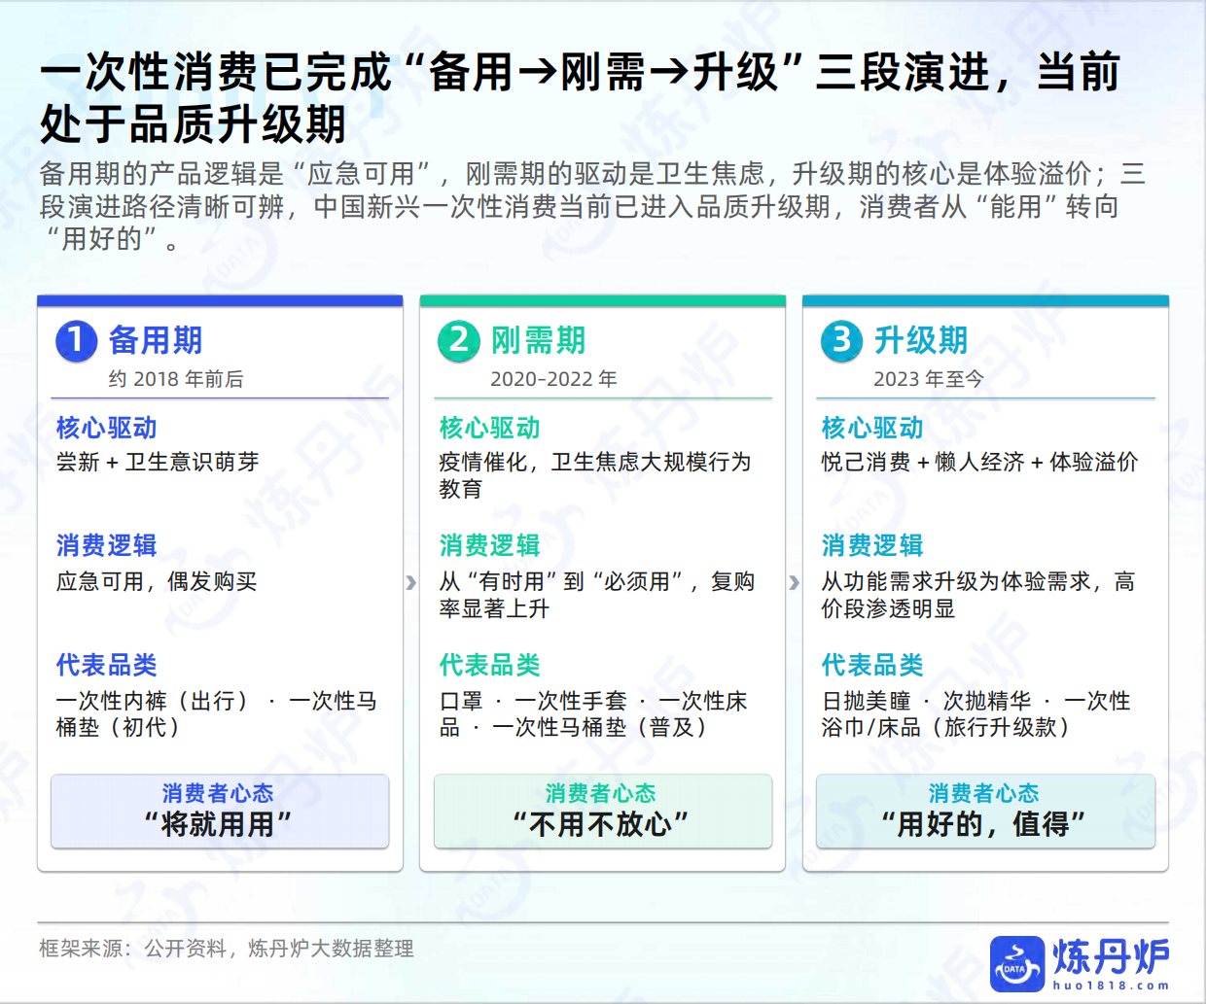Click the text 2023 年至今
1206x1004 pixels.
(929, 379)
